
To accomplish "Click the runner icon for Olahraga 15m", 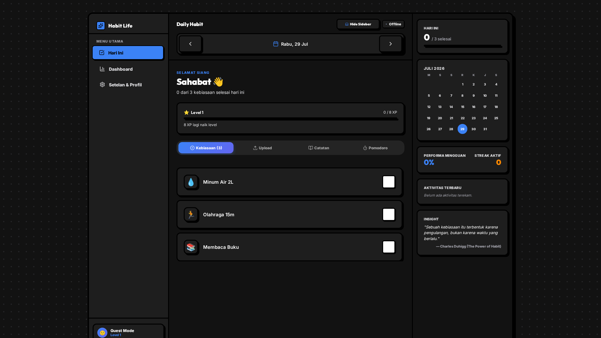I will click(191, 215).
